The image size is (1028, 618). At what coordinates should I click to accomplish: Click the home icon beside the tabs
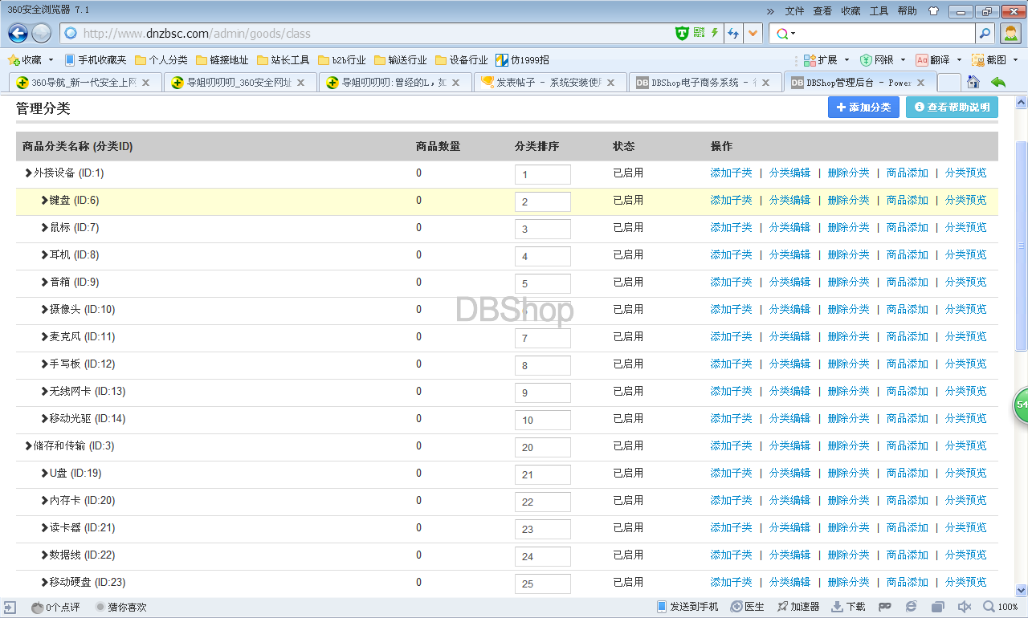coord(973,82)
